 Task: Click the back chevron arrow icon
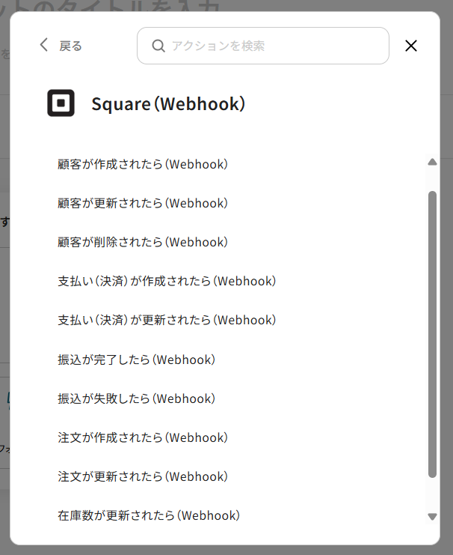click(44, 45)
